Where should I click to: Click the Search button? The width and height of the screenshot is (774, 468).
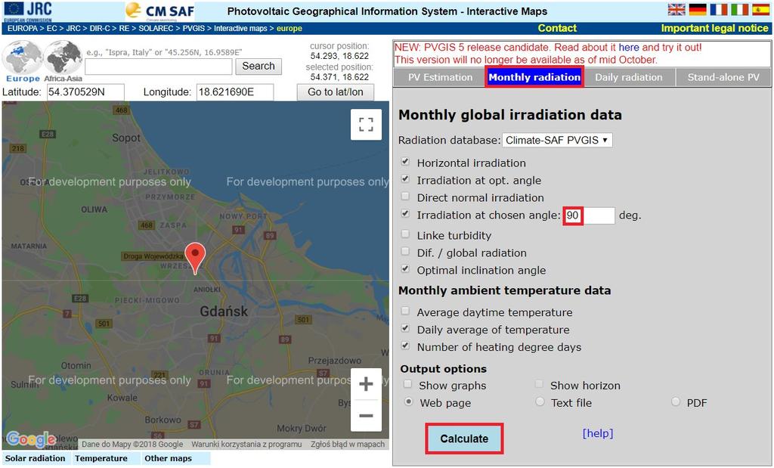(x=259, y=66)
